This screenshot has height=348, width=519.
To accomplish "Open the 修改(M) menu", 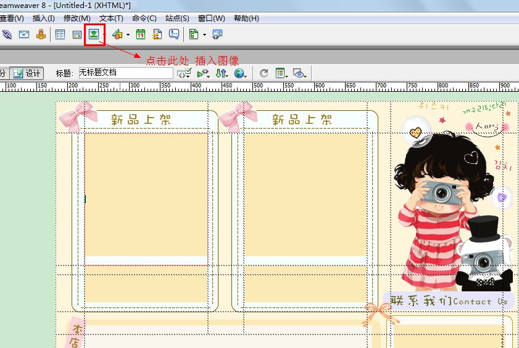I will point(77,18).
